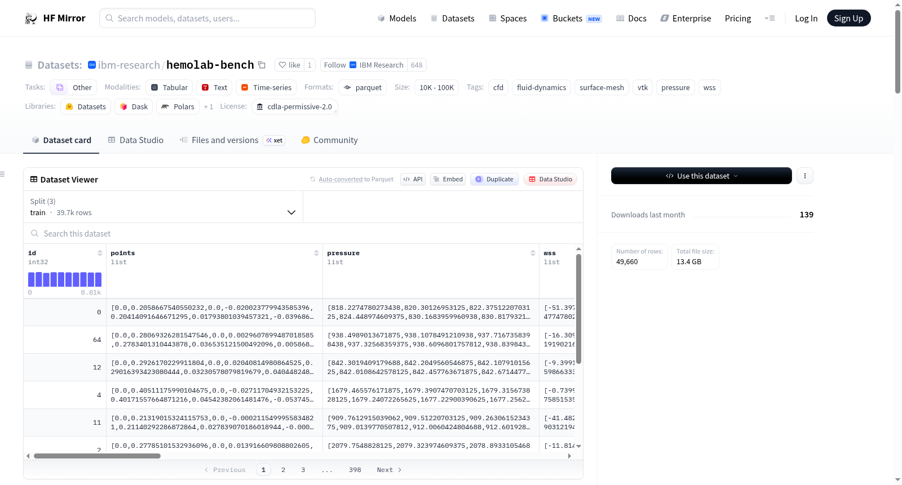
Task: Click the IBM icon beside ibm-research
Action: pos(92,65)
